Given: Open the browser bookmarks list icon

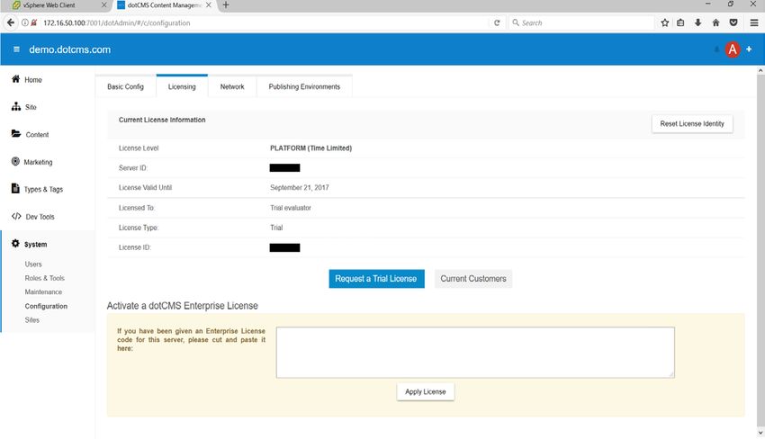Looking at the screenshot, I should tap(680, 22).
